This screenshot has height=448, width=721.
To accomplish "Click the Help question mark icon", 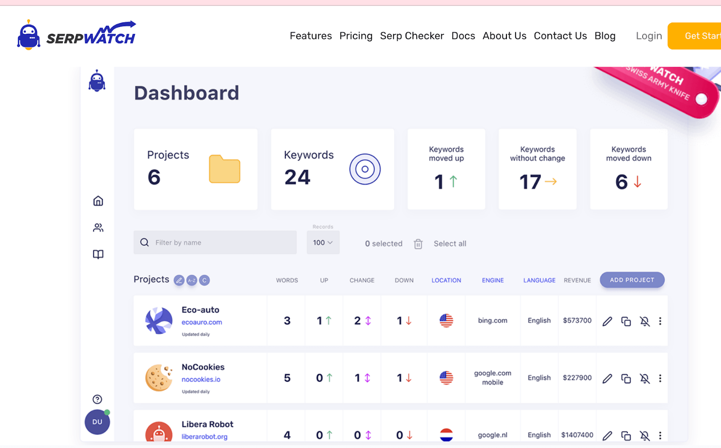I will (x=97, y=399).
